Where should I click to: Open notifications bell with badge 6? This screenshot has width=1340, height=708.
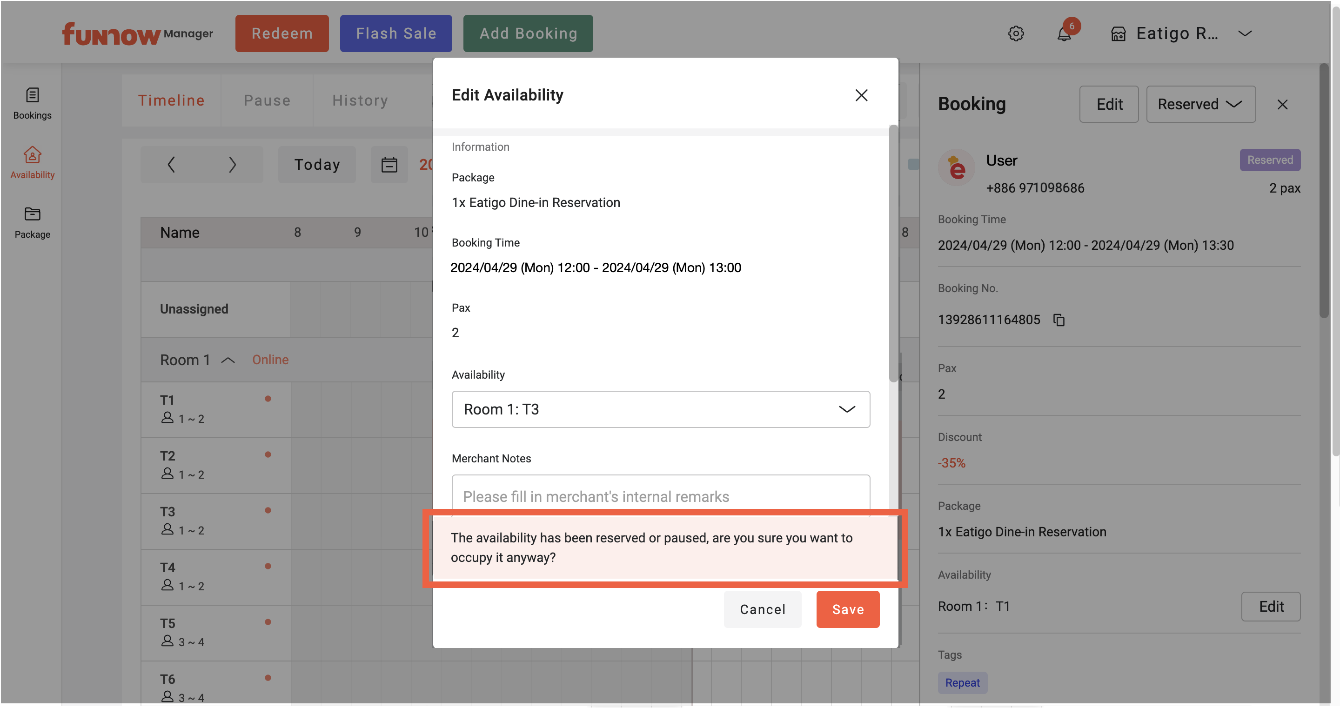pos(1065,33)
